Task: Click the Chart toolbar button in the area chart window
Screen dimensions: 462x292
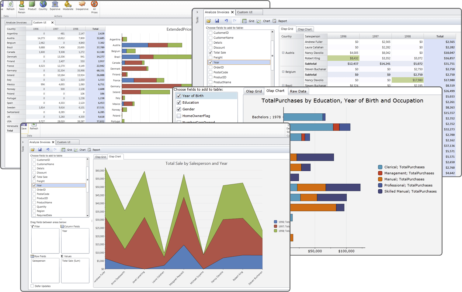Action: tap(80, 150)
